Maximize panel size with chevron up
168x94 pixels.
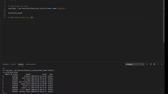click(x=158, y=64)
